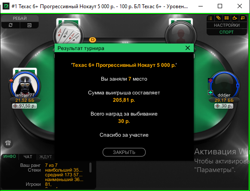
Task: Click the ЗАКРЫТЬ button
Action: coord(124,152)
